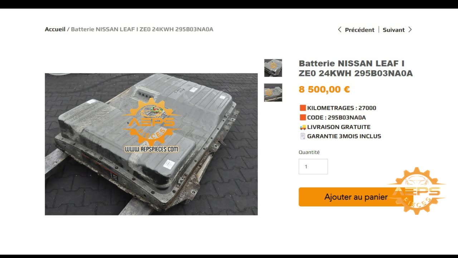The image size is (458, 258).
Task: Go to the Suivant product
Action: click(394, 30)
